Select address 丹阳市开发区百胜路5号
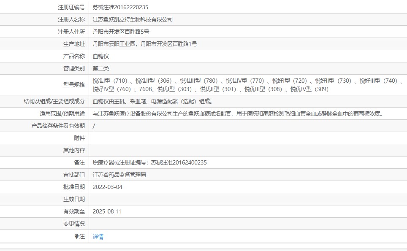Screen dimensions: 407x251 pos(121,32)
